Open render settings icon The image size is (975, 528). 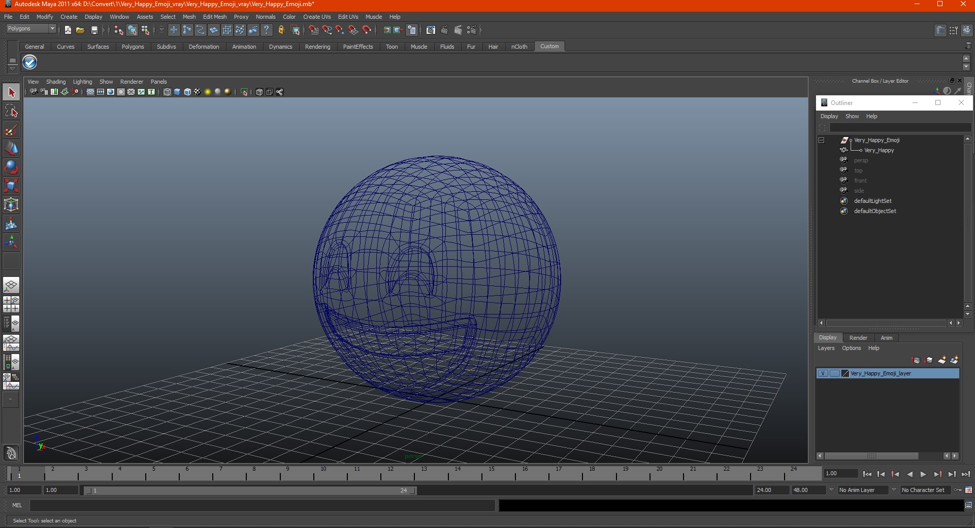[472, 30]
